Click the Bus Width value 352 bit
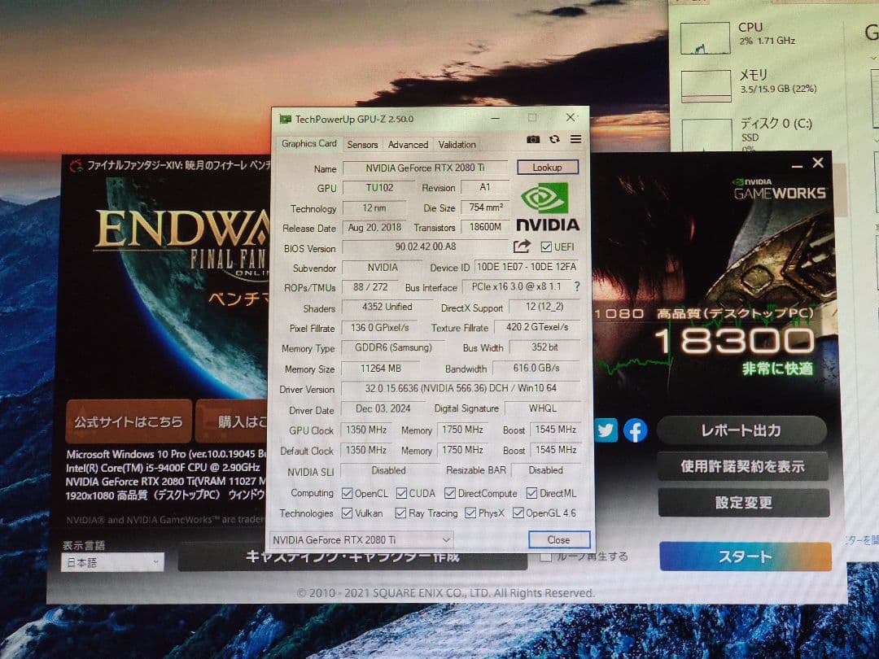 click(544, 347)
